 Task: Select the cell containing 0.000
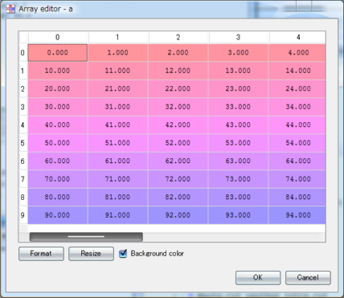click(58, 53)
